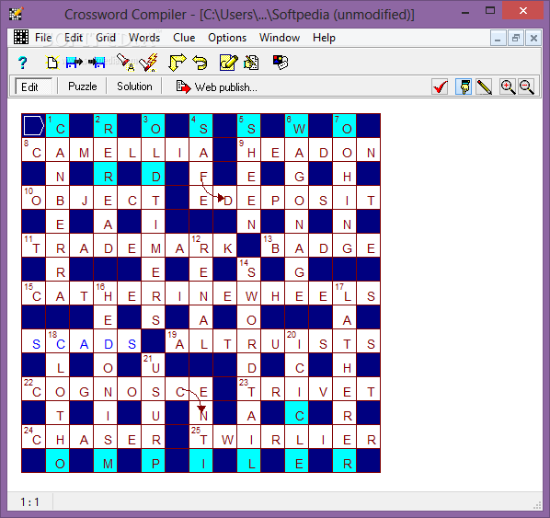The width and height of the screenshot is (550, 518).
Task: Select cell 25 starting TWIRLIER
Action: (x=201, y=437)
